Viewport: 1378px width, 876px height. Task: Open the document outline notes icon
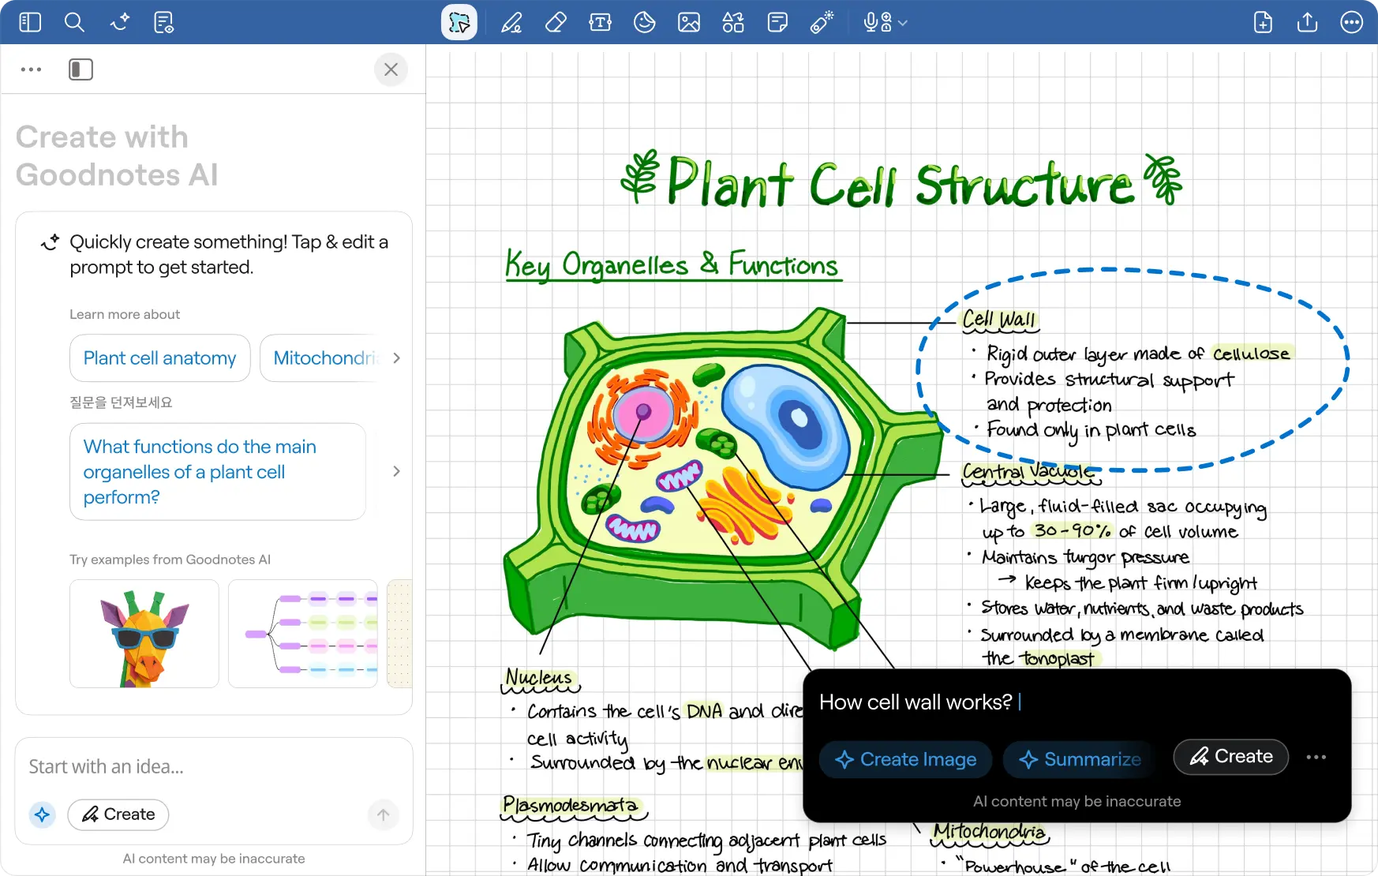pos(164,22)
